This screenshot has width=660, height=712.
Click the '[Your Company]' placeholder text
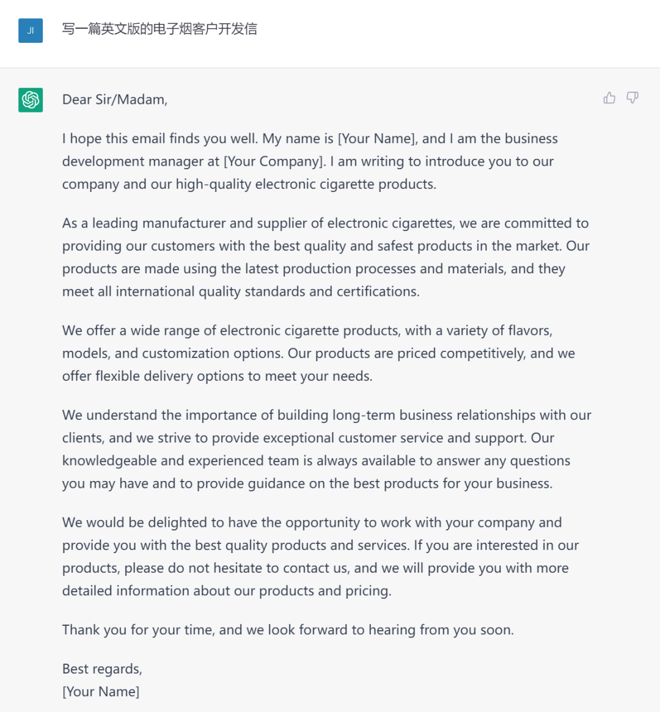pos(274,161)
